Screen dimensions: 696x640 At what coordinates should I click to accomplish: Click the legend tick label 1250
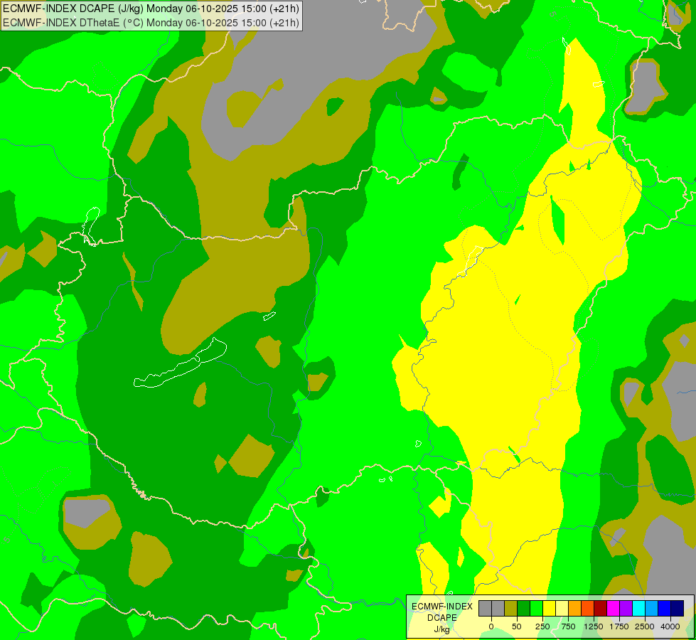[x=594, y=626]
